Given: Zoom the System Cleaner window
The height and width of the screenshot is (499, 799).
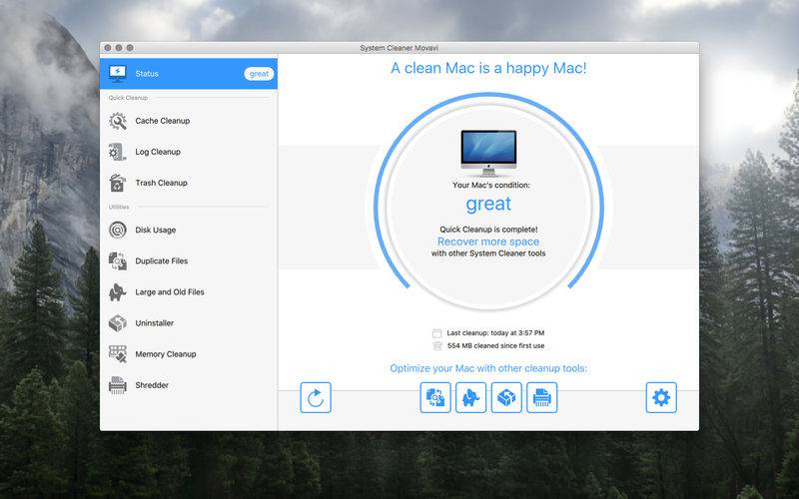Looking at the screenshot, I should pyautogui.click(x=130, y=48).
